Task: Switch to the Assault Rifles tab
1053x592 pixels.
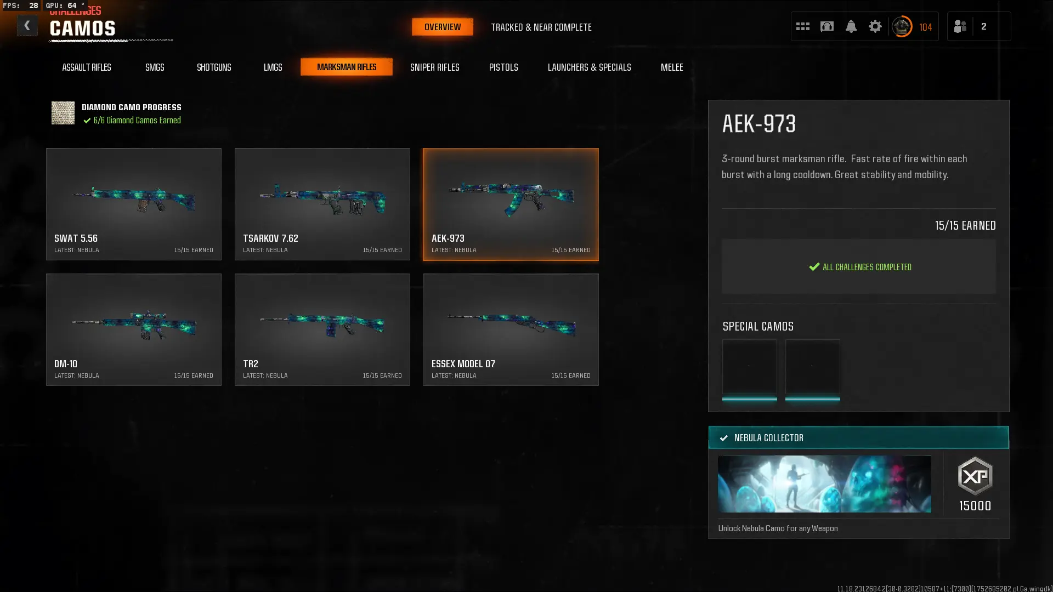Action: point(87,67)
